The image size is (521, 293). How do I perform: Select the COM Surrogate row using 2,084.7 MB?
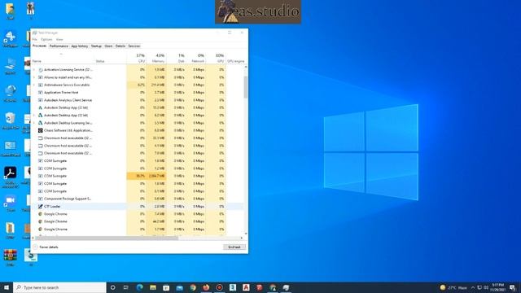(138, 176)
